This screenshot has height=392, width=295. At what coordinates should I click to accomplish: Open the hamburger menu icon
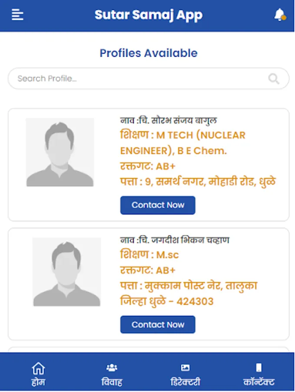pyautogui.click(x=17, y=15)
